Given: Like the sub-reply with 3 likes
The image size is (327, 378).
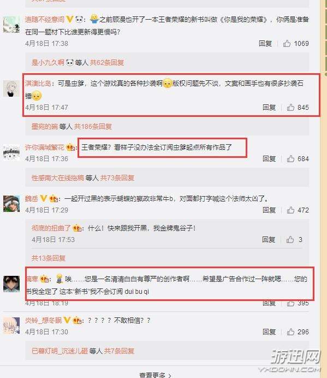Looking at the screenshot, I should point(290,239).
